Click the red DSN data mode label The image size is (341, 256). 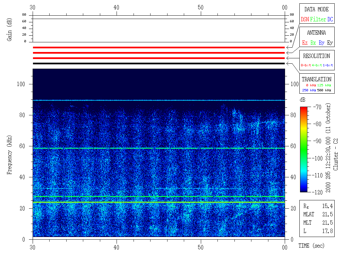coord(305,19)
